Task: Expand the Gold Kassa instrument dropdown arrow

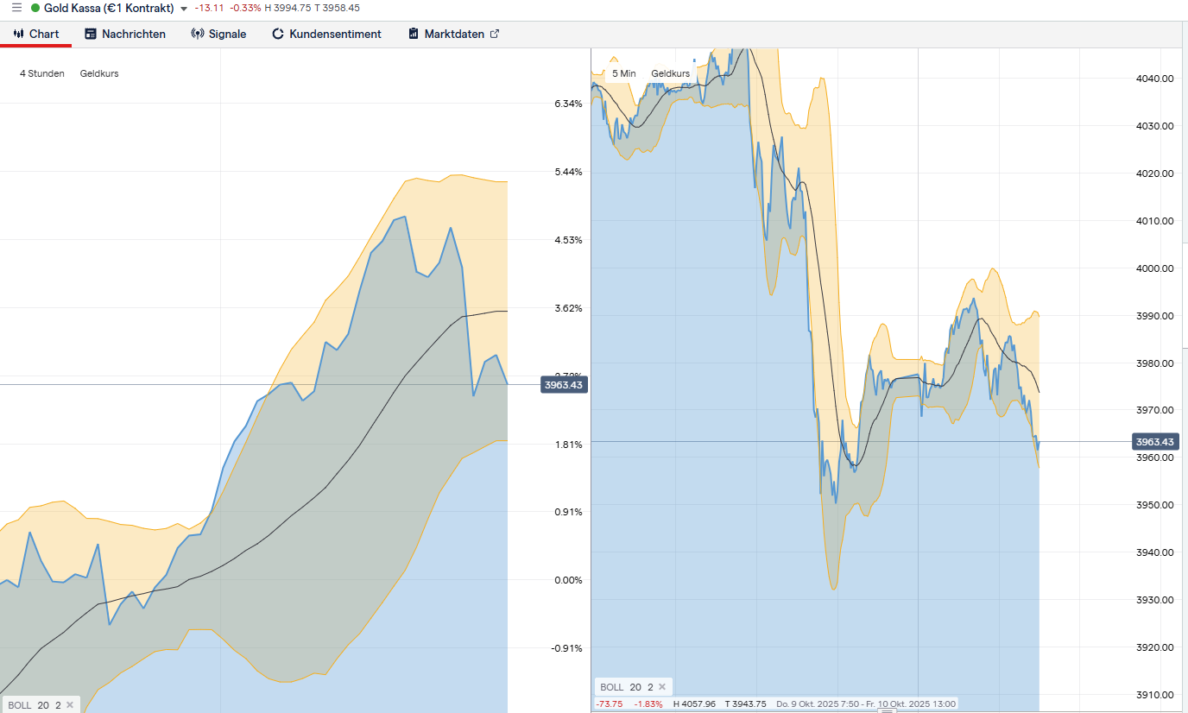Action: 184,9
